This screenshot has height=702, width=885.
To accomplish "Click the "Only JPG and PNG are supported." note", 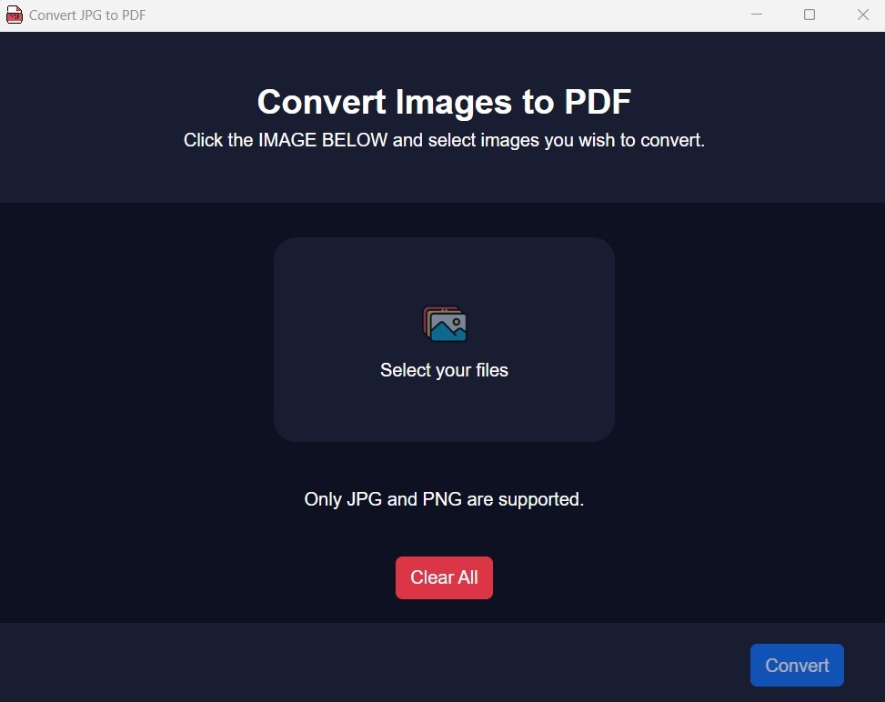I will pyautogui.click(x=444, y=499).
